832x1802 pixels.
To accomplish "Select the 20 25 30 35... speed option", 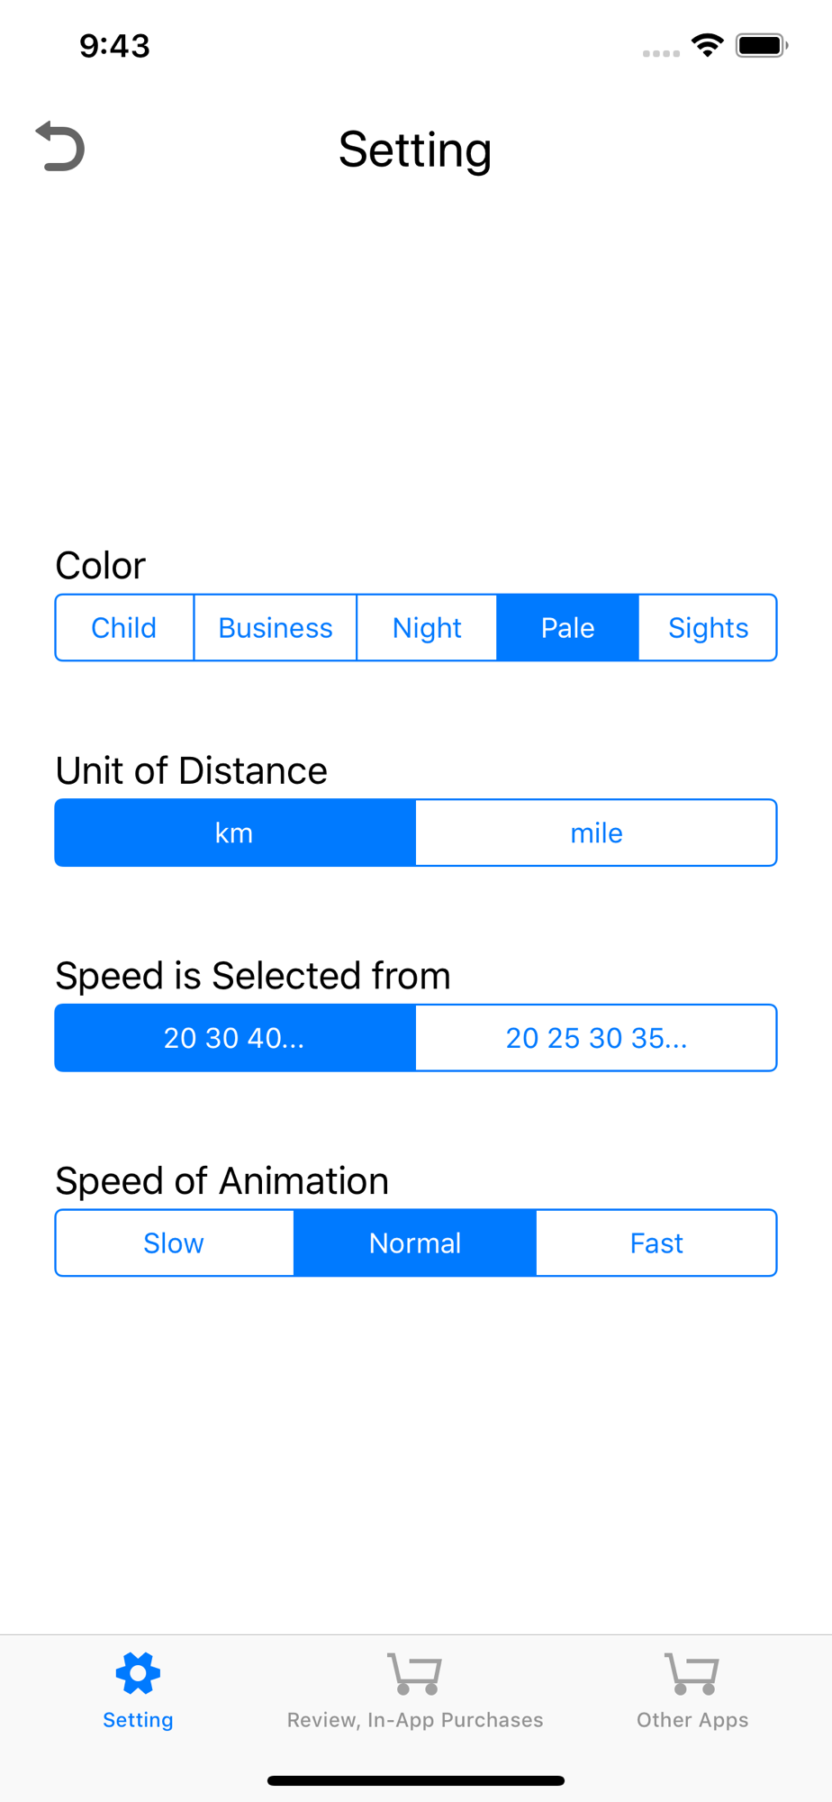I will point(596,1038).
